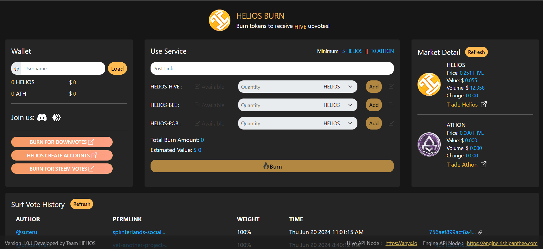543x249 pixels.
Task: Focus the HELIOS-POB Quantity field
Action: coord(279,123)
